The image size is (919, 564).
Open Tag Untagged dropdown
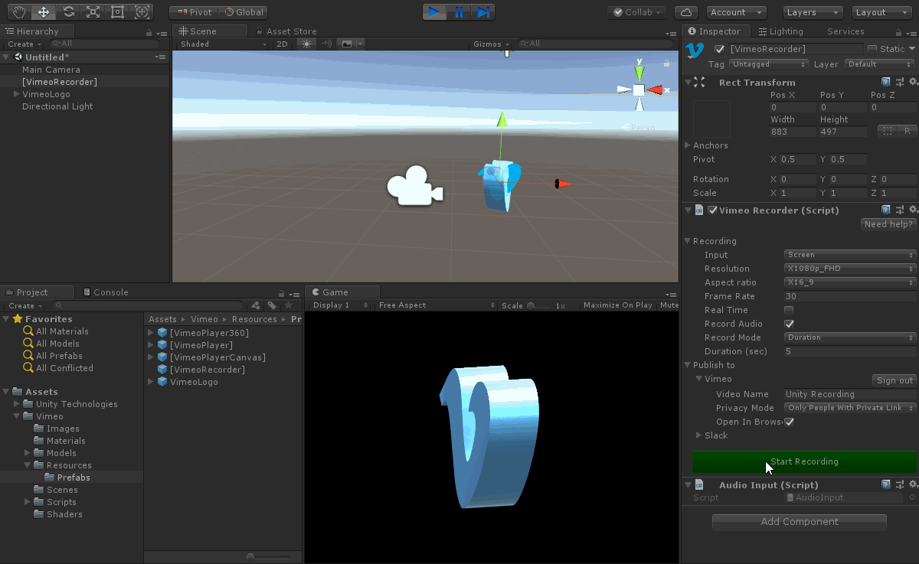[768, 64]
